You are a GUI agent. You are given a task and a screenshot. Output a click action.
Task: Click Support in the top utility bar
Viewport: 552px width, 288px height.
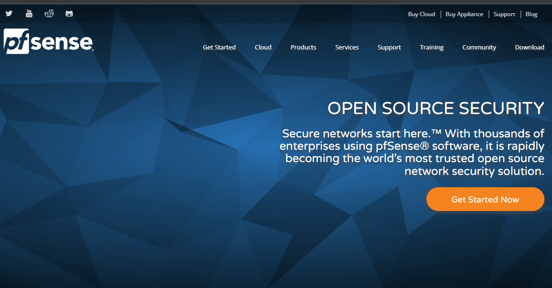(504, 14)
